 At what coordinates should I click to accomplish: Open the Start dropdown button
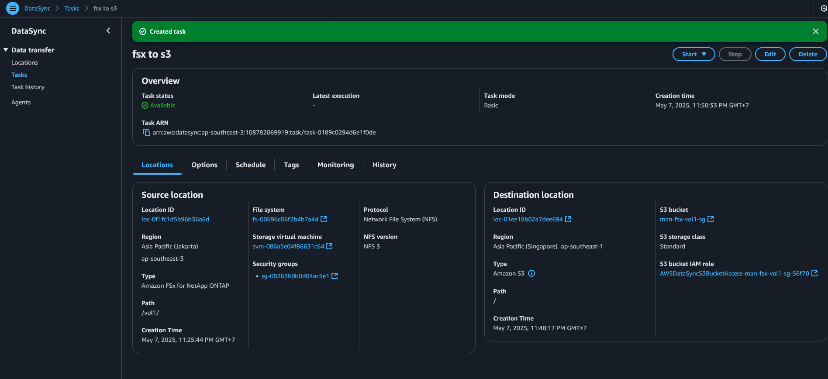click(693, 54)
